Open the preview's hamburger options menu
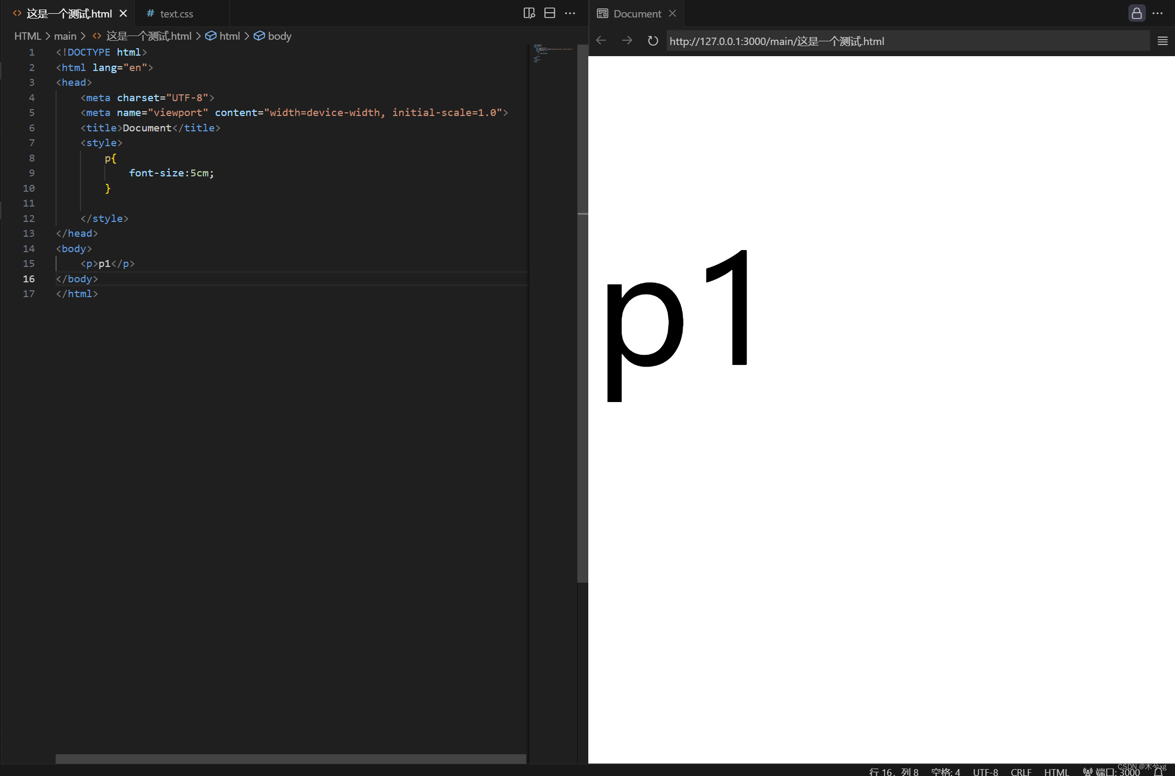The height and width of the screenshot is (776, 1175). [x=1162, y=41]
